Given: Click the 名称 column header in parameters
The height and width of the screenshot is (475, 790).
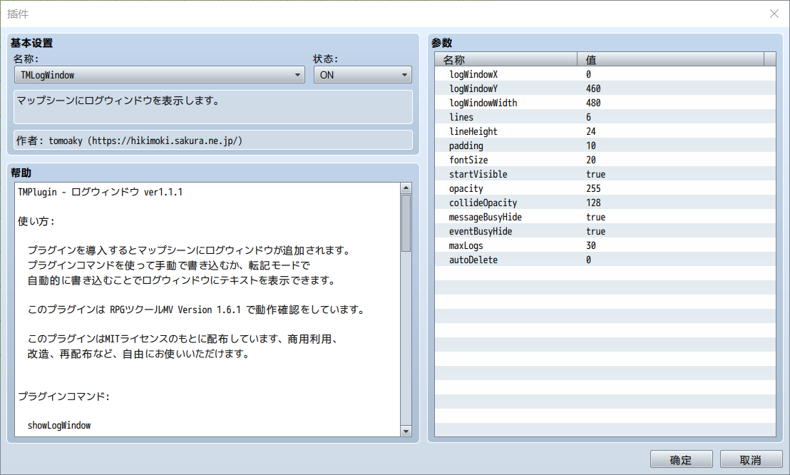Looking at the screenshot, I should [x=506, y=59].
